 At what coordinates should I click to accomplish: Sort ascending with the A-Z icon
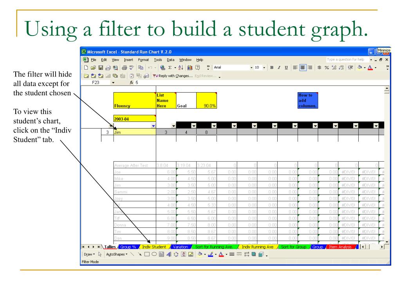(181, 68)
